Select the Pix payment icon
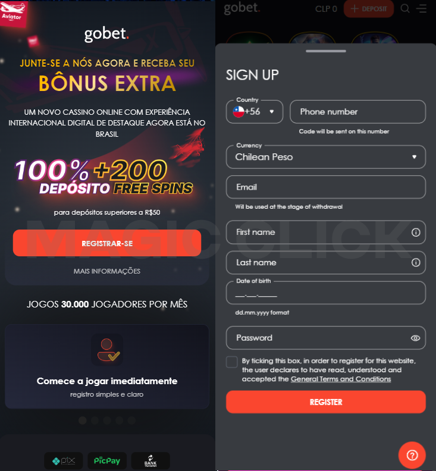The width and height of the screenshot is (436, 471). 64,460
